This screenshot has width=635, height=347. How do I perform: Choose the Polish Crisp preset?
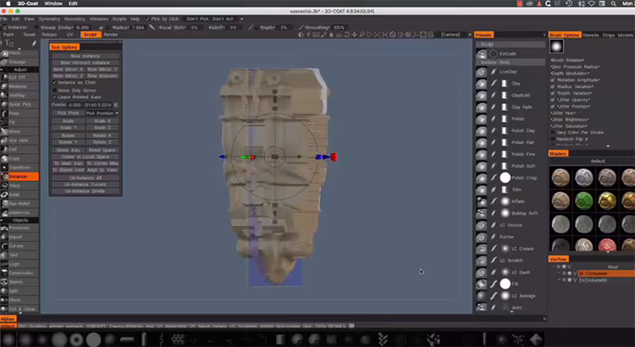pos(510,178)
